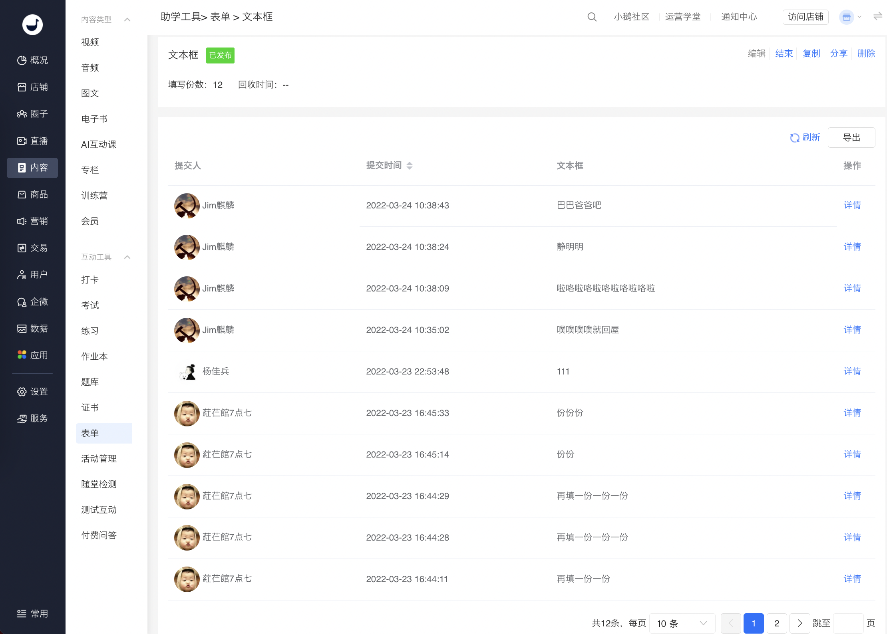
Task: Open the 服务 sidebar item
Action: coord(32,418)
